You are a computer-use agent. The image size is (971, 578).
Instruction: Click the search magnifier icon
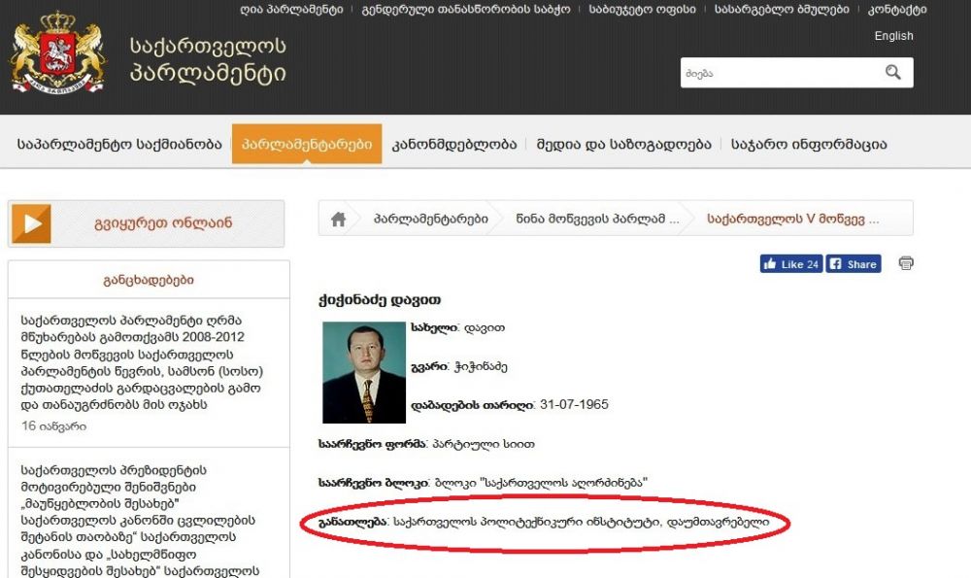coord(892,73)
